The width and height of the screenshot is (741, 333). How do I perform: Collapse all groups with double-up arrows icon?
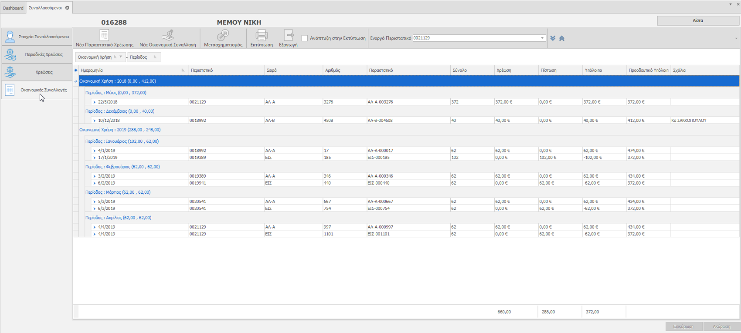coord(562,38)
